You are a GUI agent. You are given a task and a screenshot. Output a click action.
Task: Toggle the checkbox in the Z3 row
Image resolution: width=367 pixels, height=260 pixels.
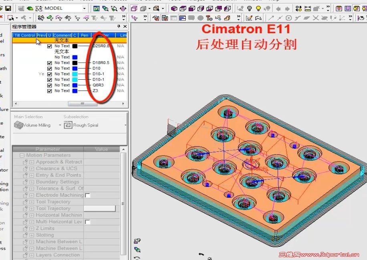pyautogui.click(x=49, y=91)
